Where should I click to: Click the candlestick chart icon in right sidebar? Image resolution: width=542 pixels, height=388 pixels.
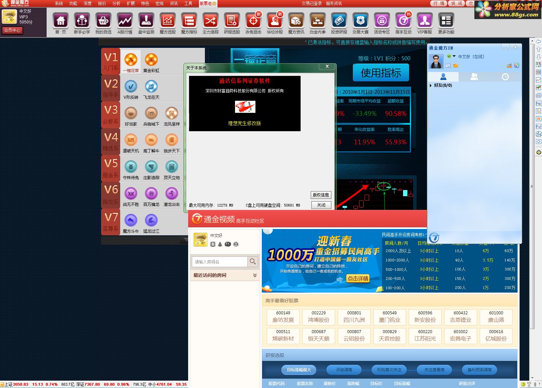[x=538, y=88]
